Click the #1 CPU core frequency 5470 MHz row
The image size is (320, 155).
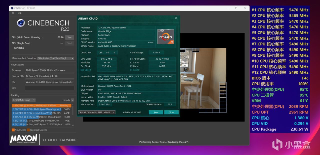(280, 10)
